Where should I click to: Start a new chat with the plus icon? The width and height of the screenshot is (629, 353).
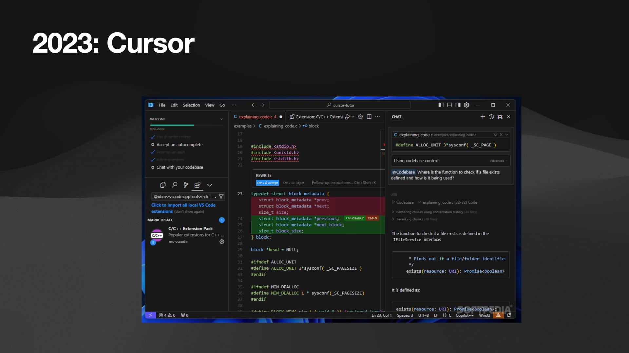click(483, 117)
